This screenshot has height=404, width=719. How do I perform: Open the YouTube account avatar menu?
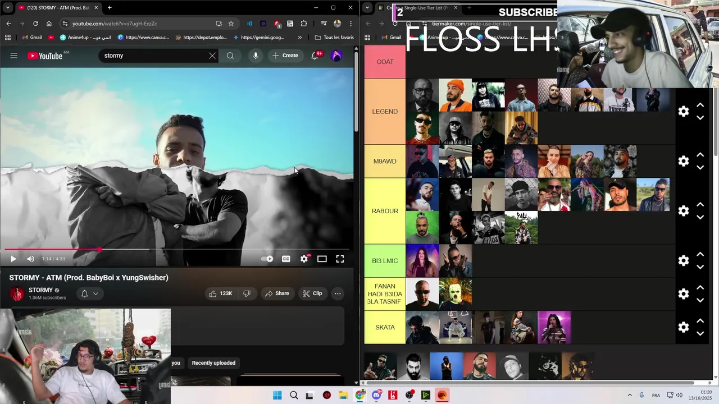click(x=336, y=56)
